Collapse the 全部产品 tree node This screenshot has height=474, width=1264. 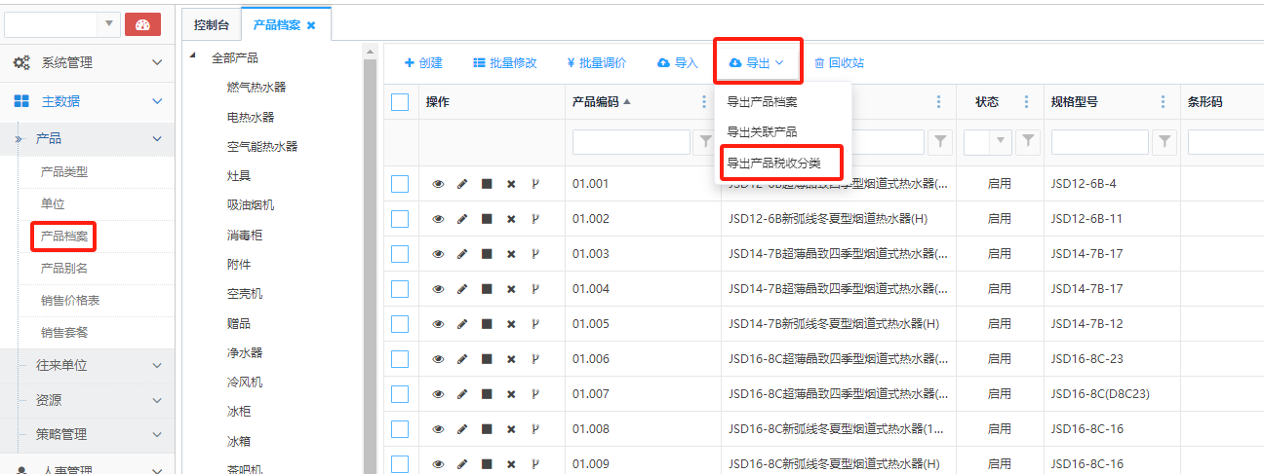[x=193, y=57]
